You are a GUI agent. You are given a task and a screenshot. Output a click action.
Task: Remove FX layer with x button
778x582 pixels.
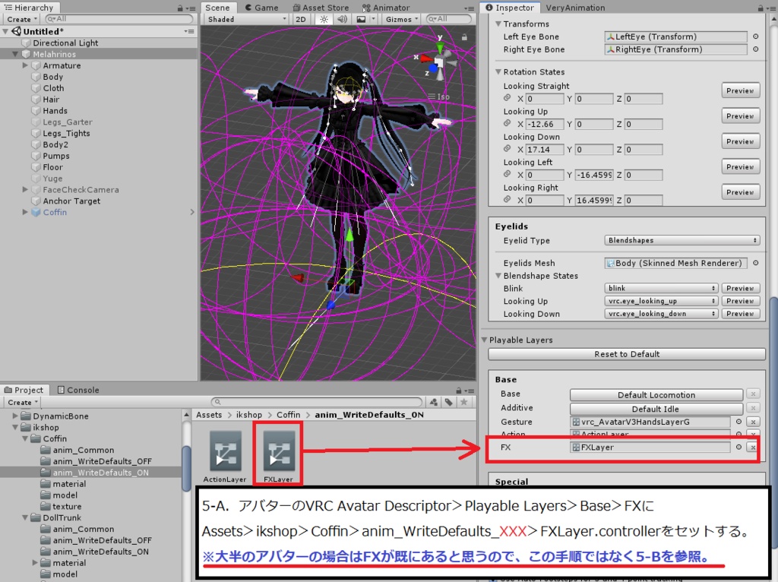click(x=753, y=447)
